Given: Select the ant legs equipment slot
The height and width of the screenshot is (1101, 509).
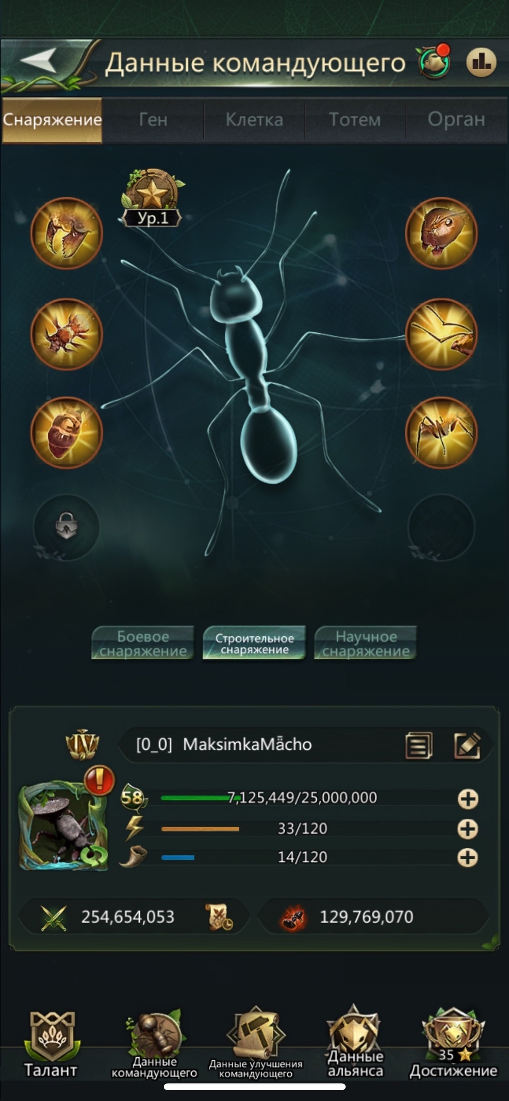Looking at the screenshot, I should tap(441, 432).
